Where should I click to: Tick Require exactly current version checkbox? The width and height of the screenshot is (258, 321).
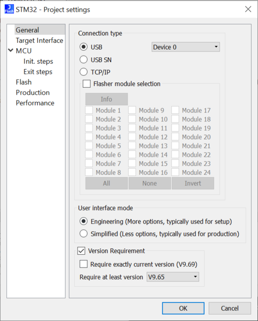tap(83, 264)
